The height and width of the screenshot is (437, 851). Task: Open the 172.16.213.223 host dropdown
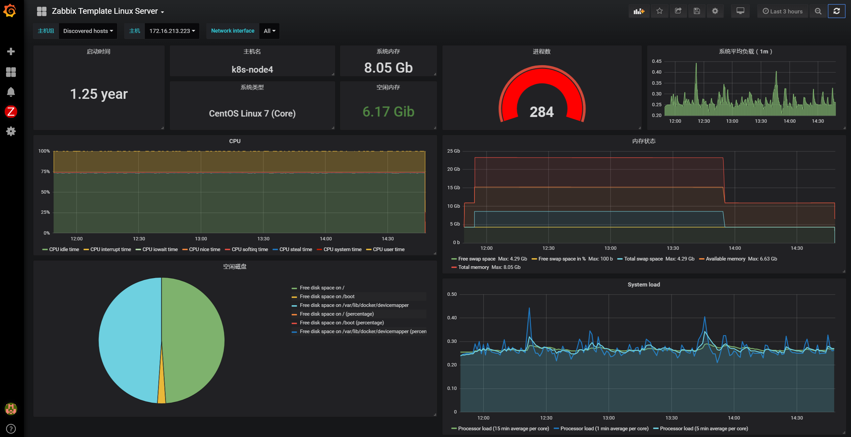tap(172, 31)
